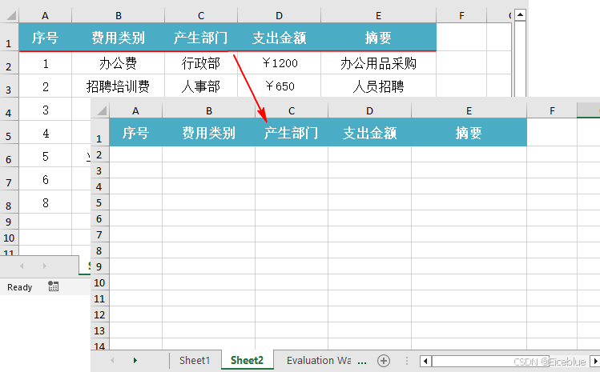Select the Sheet2 tab
Screen dimensions: 600x372
coord(248,360)
